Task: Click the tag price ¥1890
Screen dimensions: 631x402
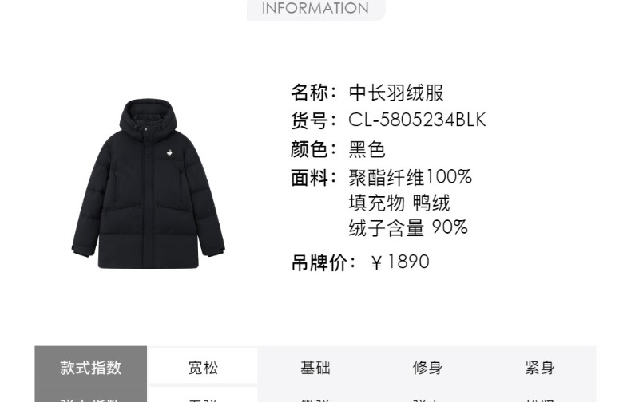Action: 400,262
